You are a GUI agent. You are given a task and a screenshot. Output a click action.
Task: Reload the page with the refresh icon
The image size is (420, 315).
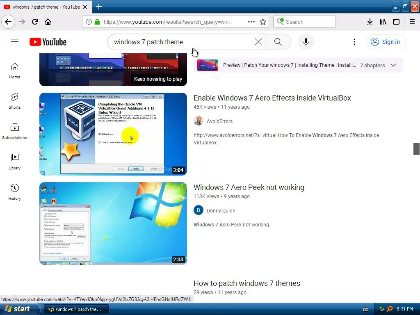tap(35, 22)
